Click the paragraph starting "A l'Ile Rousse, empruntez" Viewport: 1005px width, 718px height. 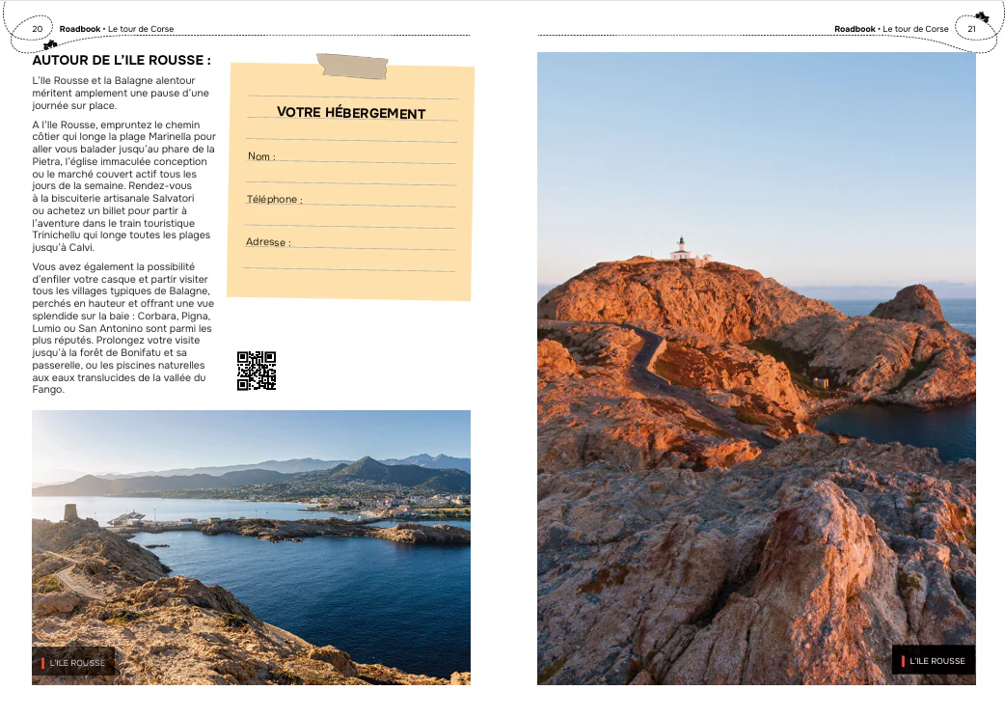123,186
